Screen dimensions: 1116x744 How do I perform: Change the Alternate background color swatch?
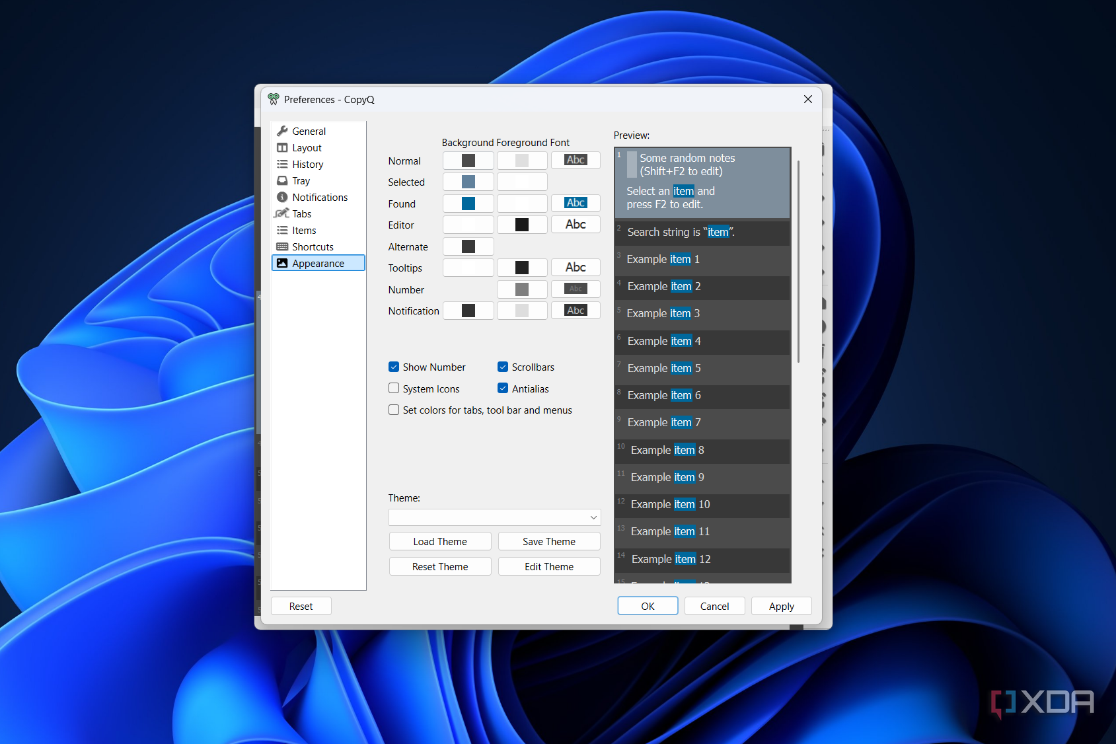click(468, 246)
